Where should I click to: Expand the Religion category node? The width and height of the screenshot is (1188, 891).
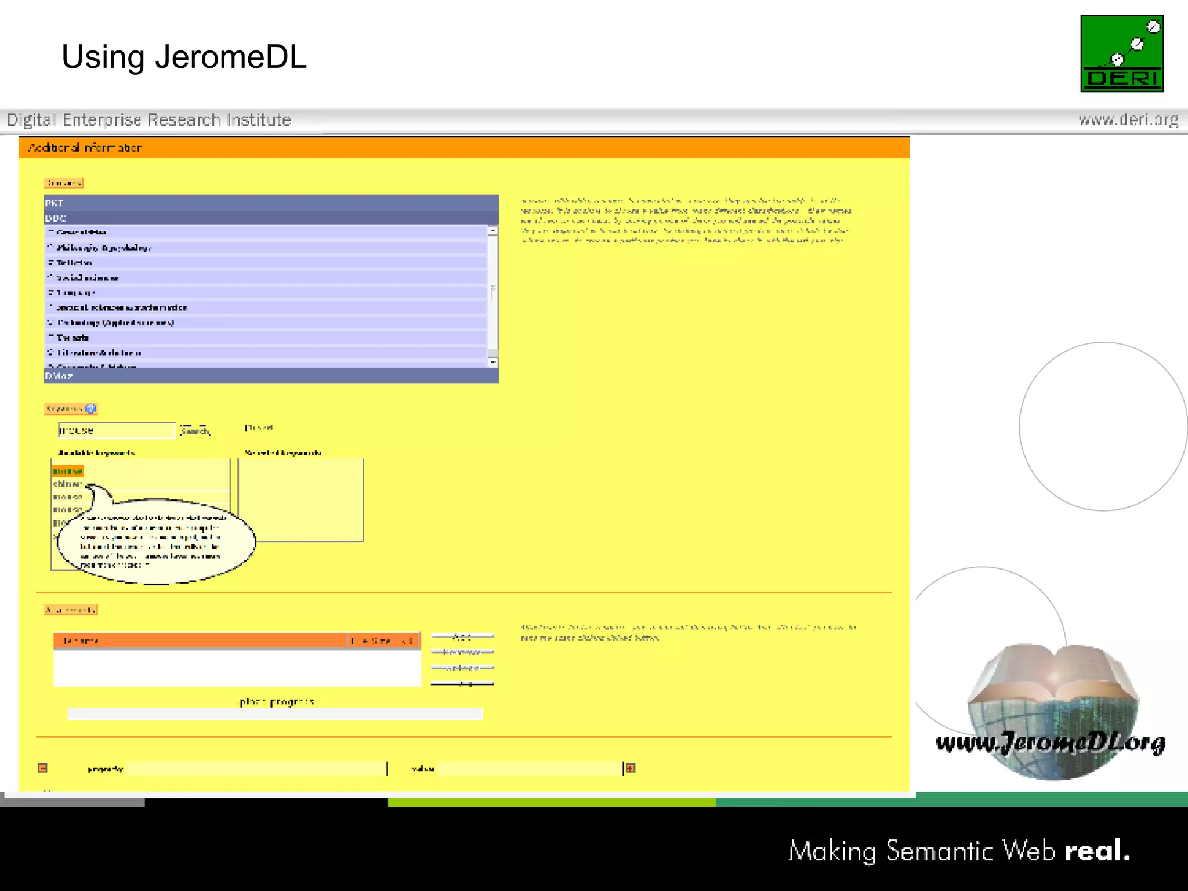coord(51,262)
